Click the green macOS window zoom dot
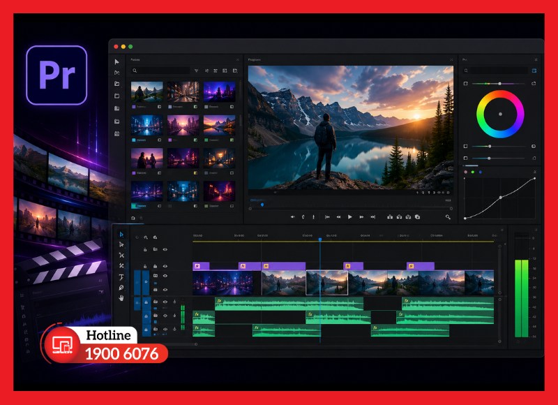 (x=130, y=47)
